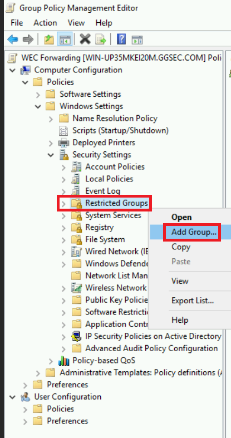Click the Restricted Groups locked folder icon

76,203
